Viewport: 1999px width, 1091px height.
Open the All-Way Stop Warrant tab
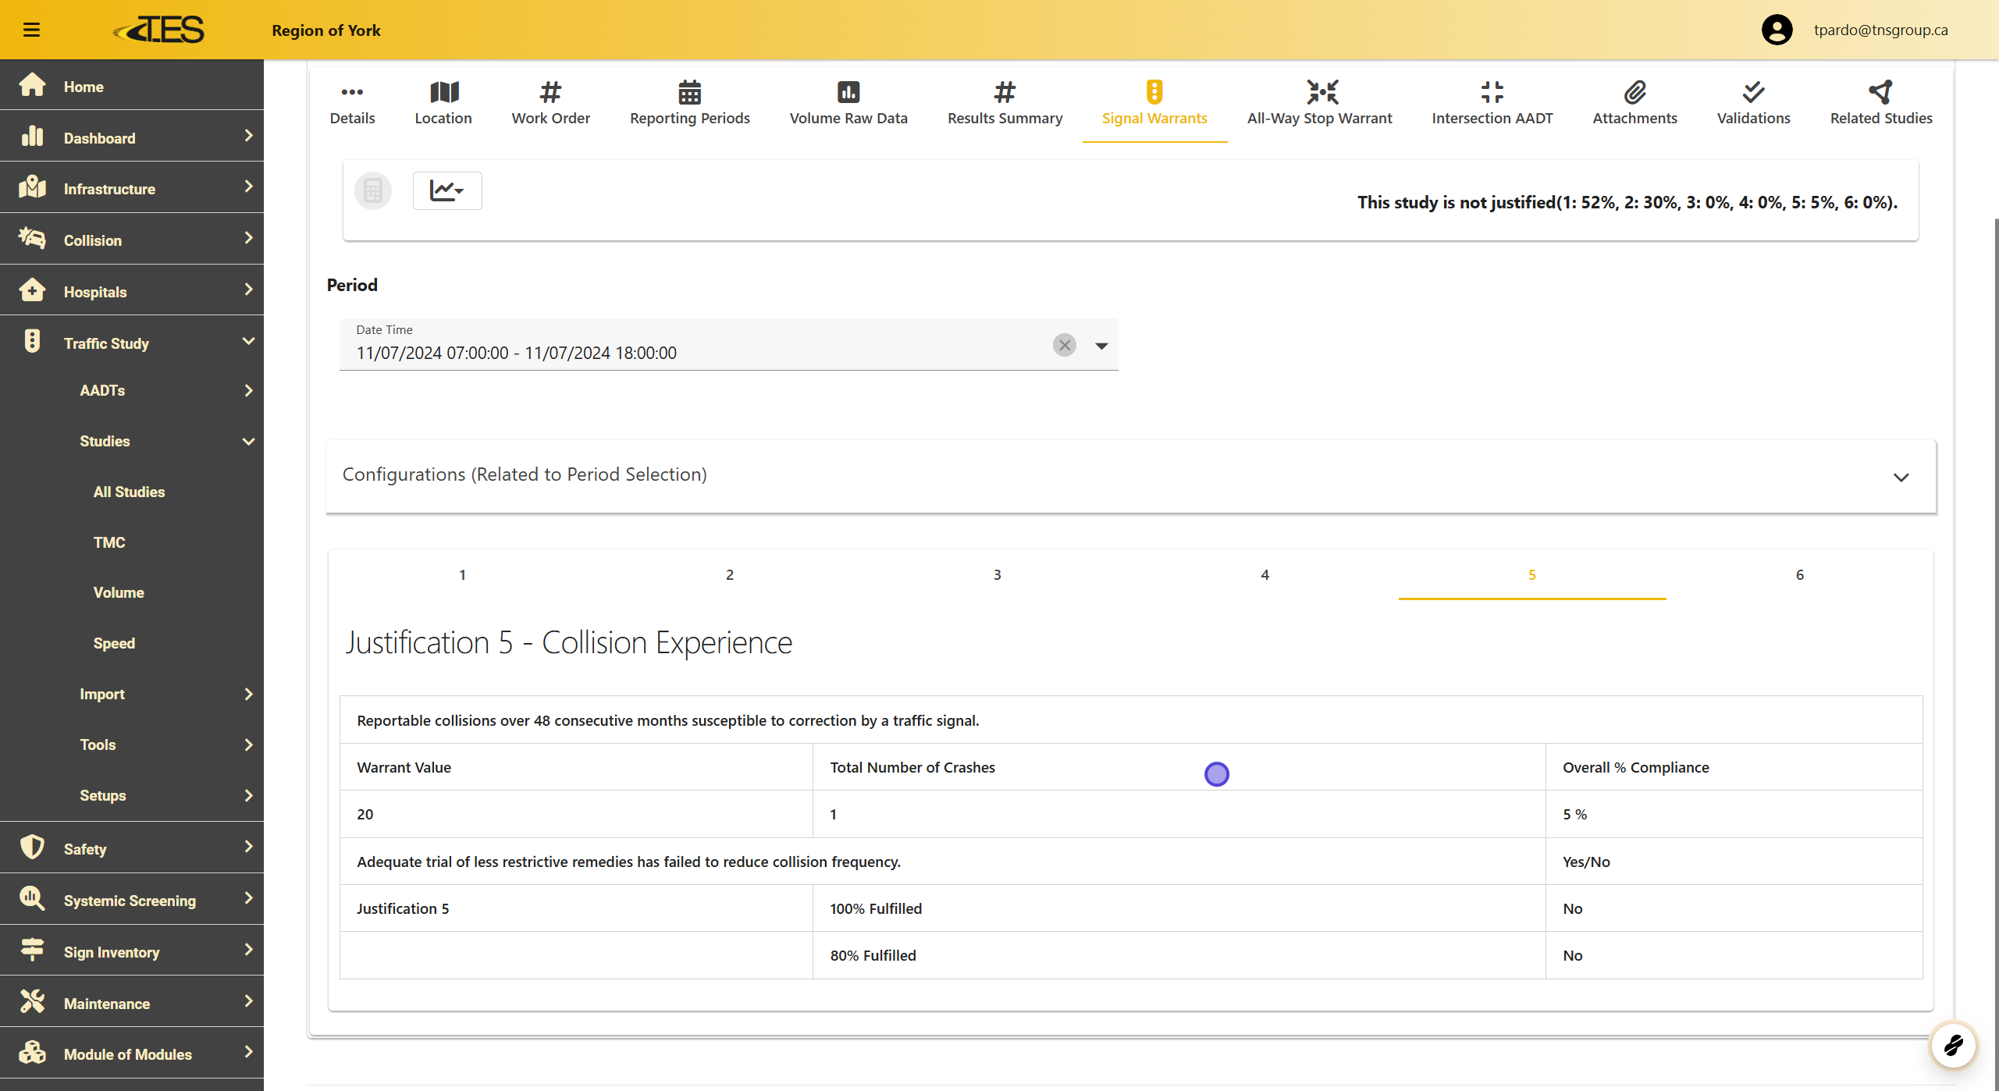click(1318, 103)
